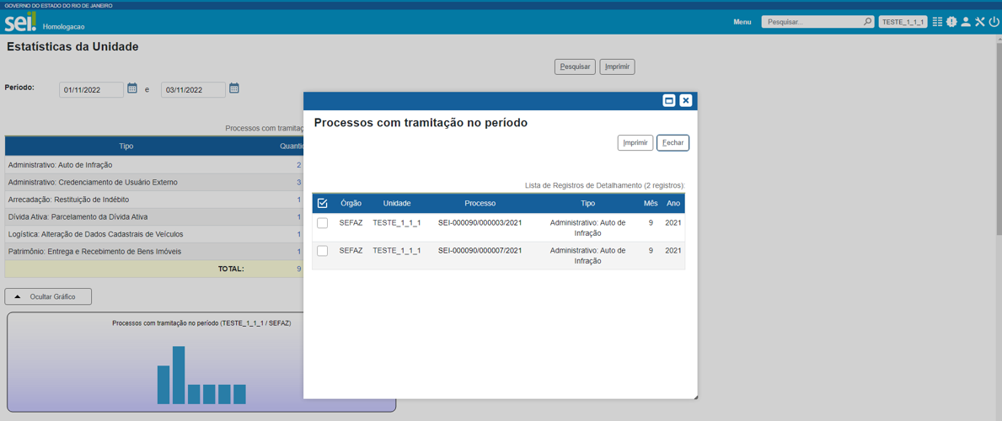Click Fechar button in the dialog
1002x421 pixels.
tap(672, 143)
